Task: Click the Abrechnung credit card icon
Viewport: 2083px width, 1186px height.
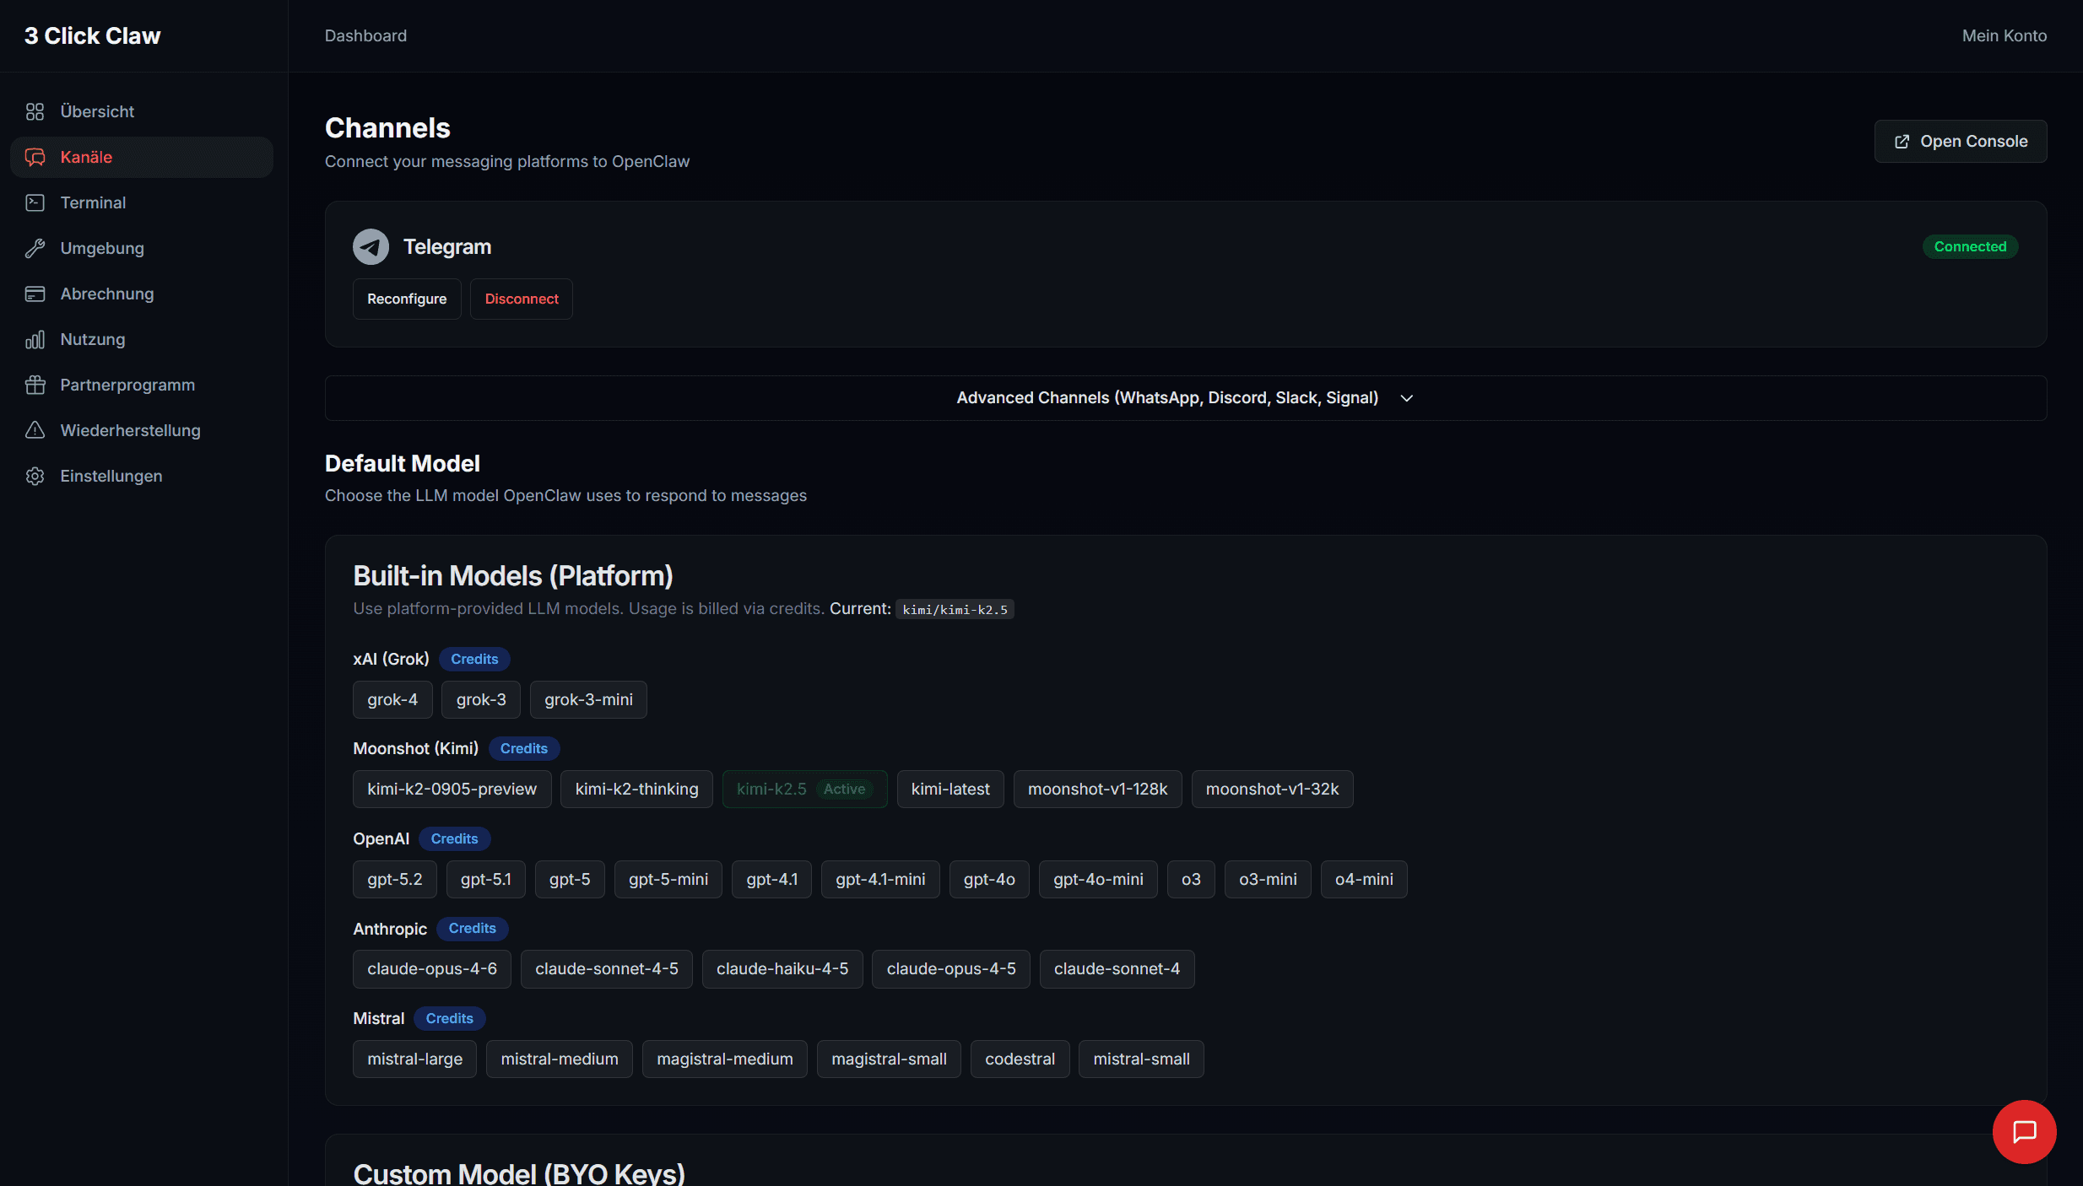Action: point(35,294)
